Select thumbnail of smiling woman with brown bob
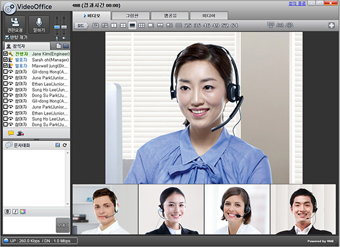The image size is (340, 247). 237,209
